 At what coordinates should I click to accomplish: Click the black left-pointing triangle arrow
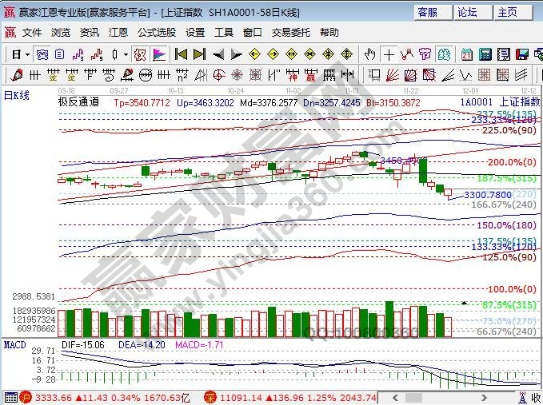coord(218,54)
